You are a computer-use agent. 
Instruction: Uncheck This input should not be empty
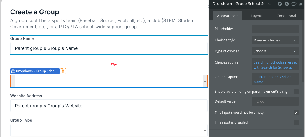point(296,113)
